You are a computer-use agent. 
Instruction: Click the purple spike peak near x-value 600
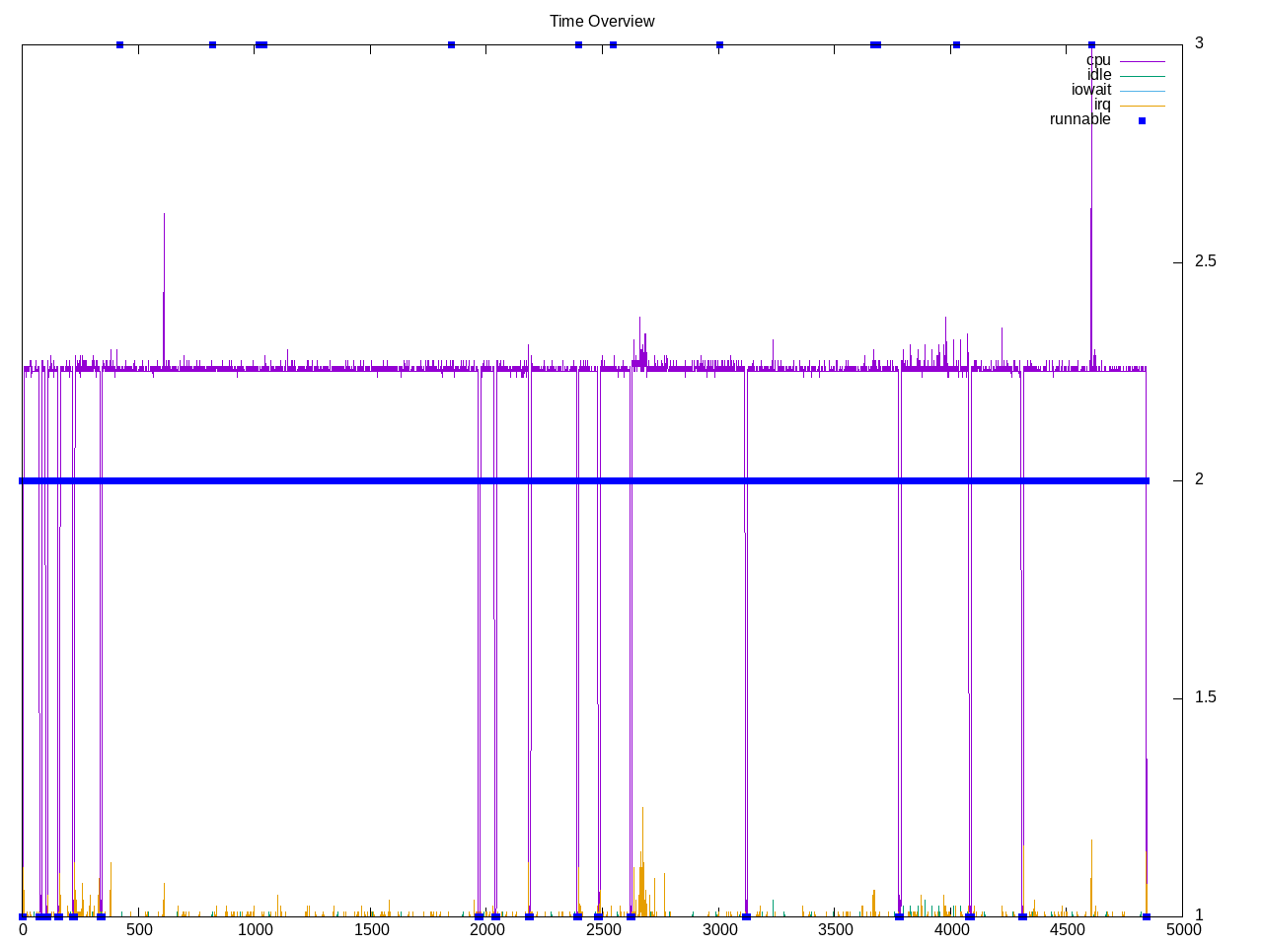(x=164, y=214)
